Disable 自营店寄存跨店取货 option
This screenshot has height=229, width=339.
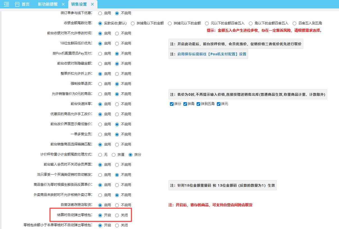click(117, 205)
